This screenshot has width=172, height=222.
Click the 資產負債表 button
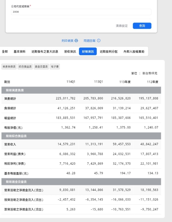pos(9,67)
